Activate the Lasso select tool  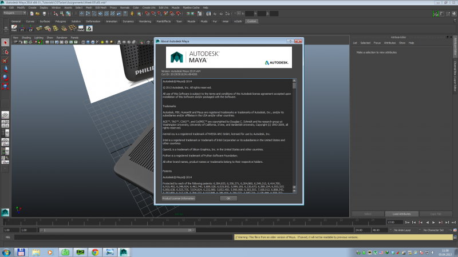[x=5, y=51]
